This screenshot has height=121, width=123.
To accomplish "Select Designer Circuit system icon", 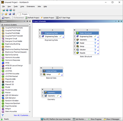I will [x=3, y=38].
